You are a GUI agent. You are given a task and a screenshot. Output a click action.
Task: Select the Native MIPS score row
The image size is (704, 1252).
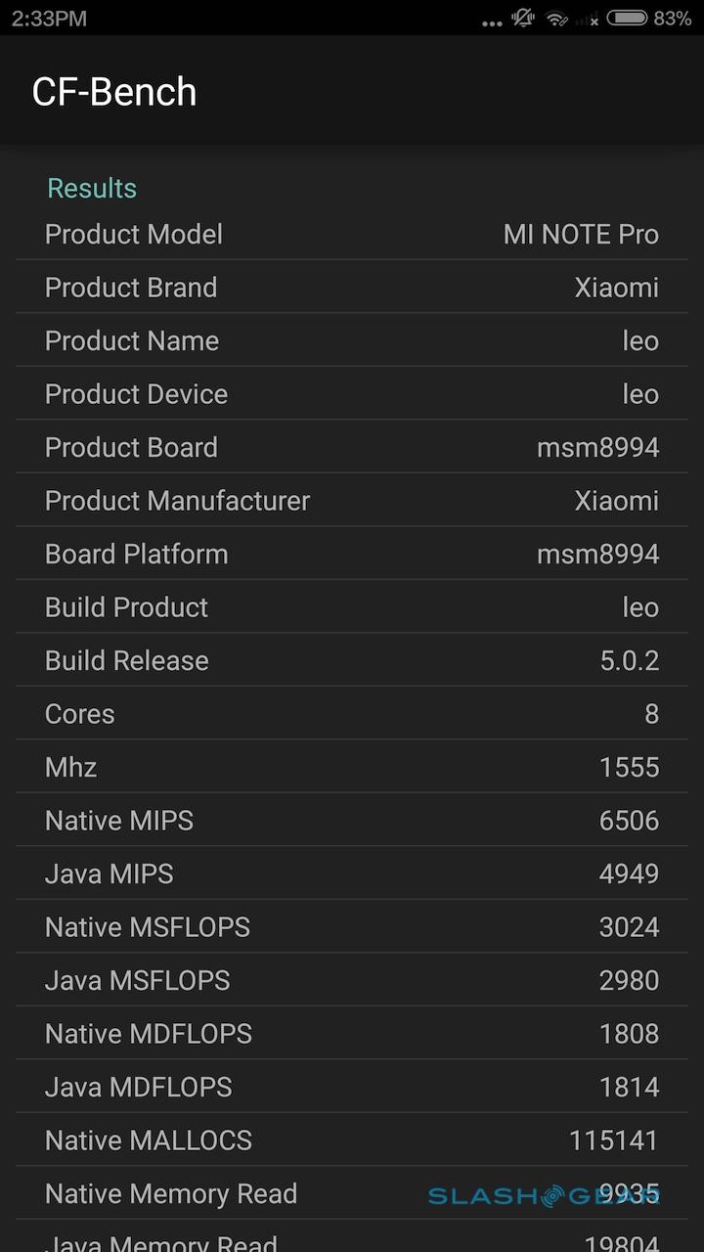pos(352,821)
